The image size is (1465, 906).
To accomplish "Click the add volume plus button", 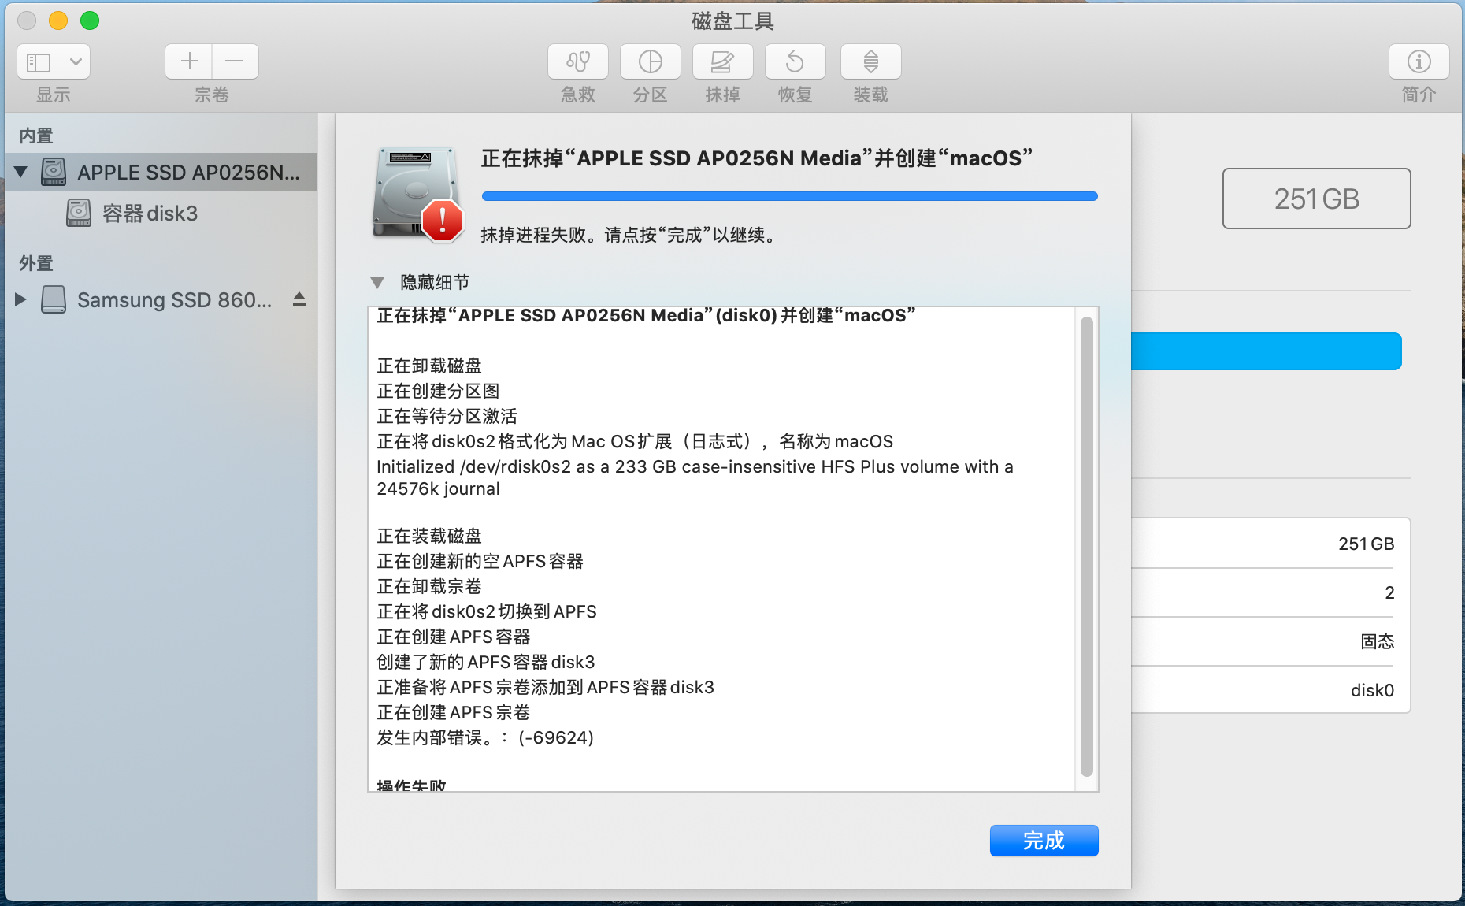I will [x=189, y=61].
